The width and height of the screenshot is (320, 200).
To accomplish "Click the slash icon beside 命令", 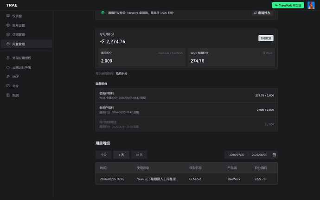I will pos(8,86).
